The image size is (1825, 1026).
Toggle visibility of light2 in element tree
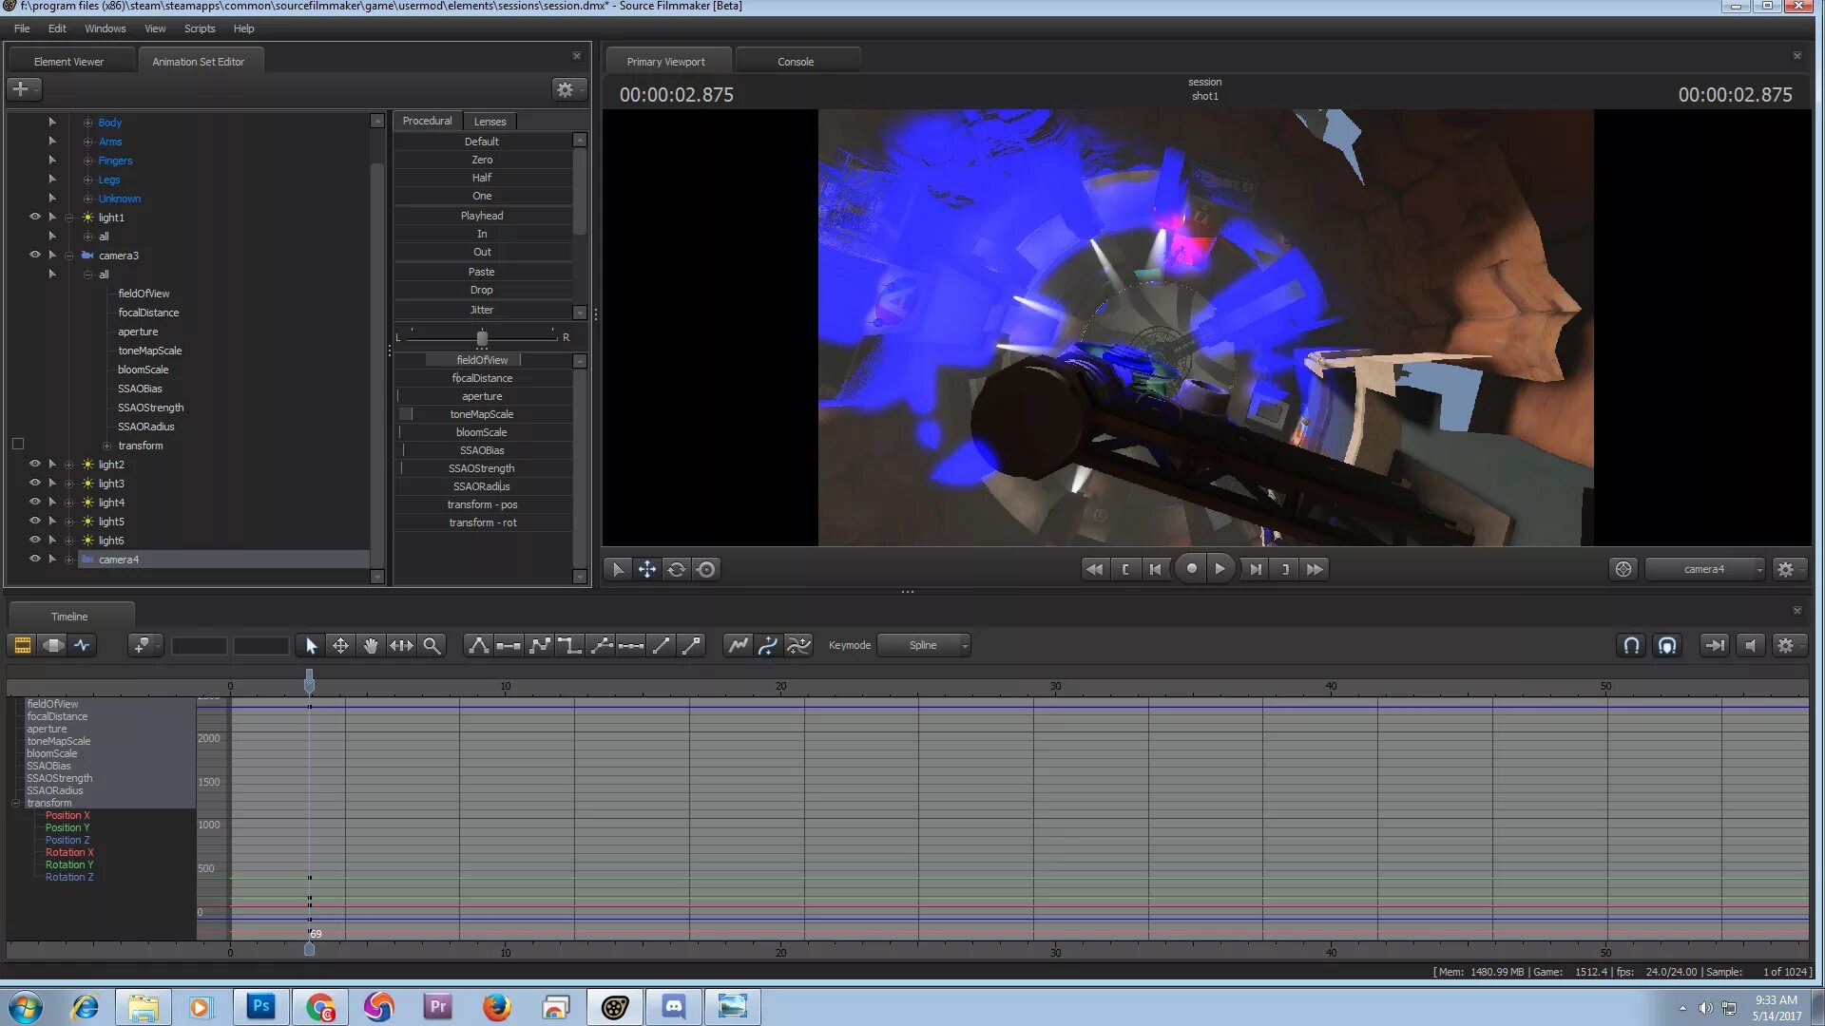tap(34, 464)
